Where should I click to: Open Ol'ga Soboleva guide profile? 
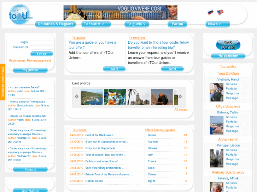pyautogui.click(x=228, y=106)
